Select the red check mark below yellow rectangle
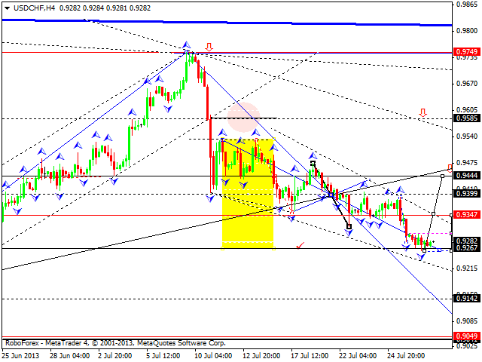482x362 pixels. click(300, 245)
